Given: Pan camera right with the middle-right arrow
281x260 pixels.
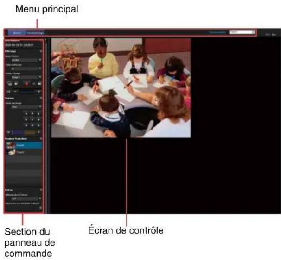Looking at the screenshot, I should 38,120.
